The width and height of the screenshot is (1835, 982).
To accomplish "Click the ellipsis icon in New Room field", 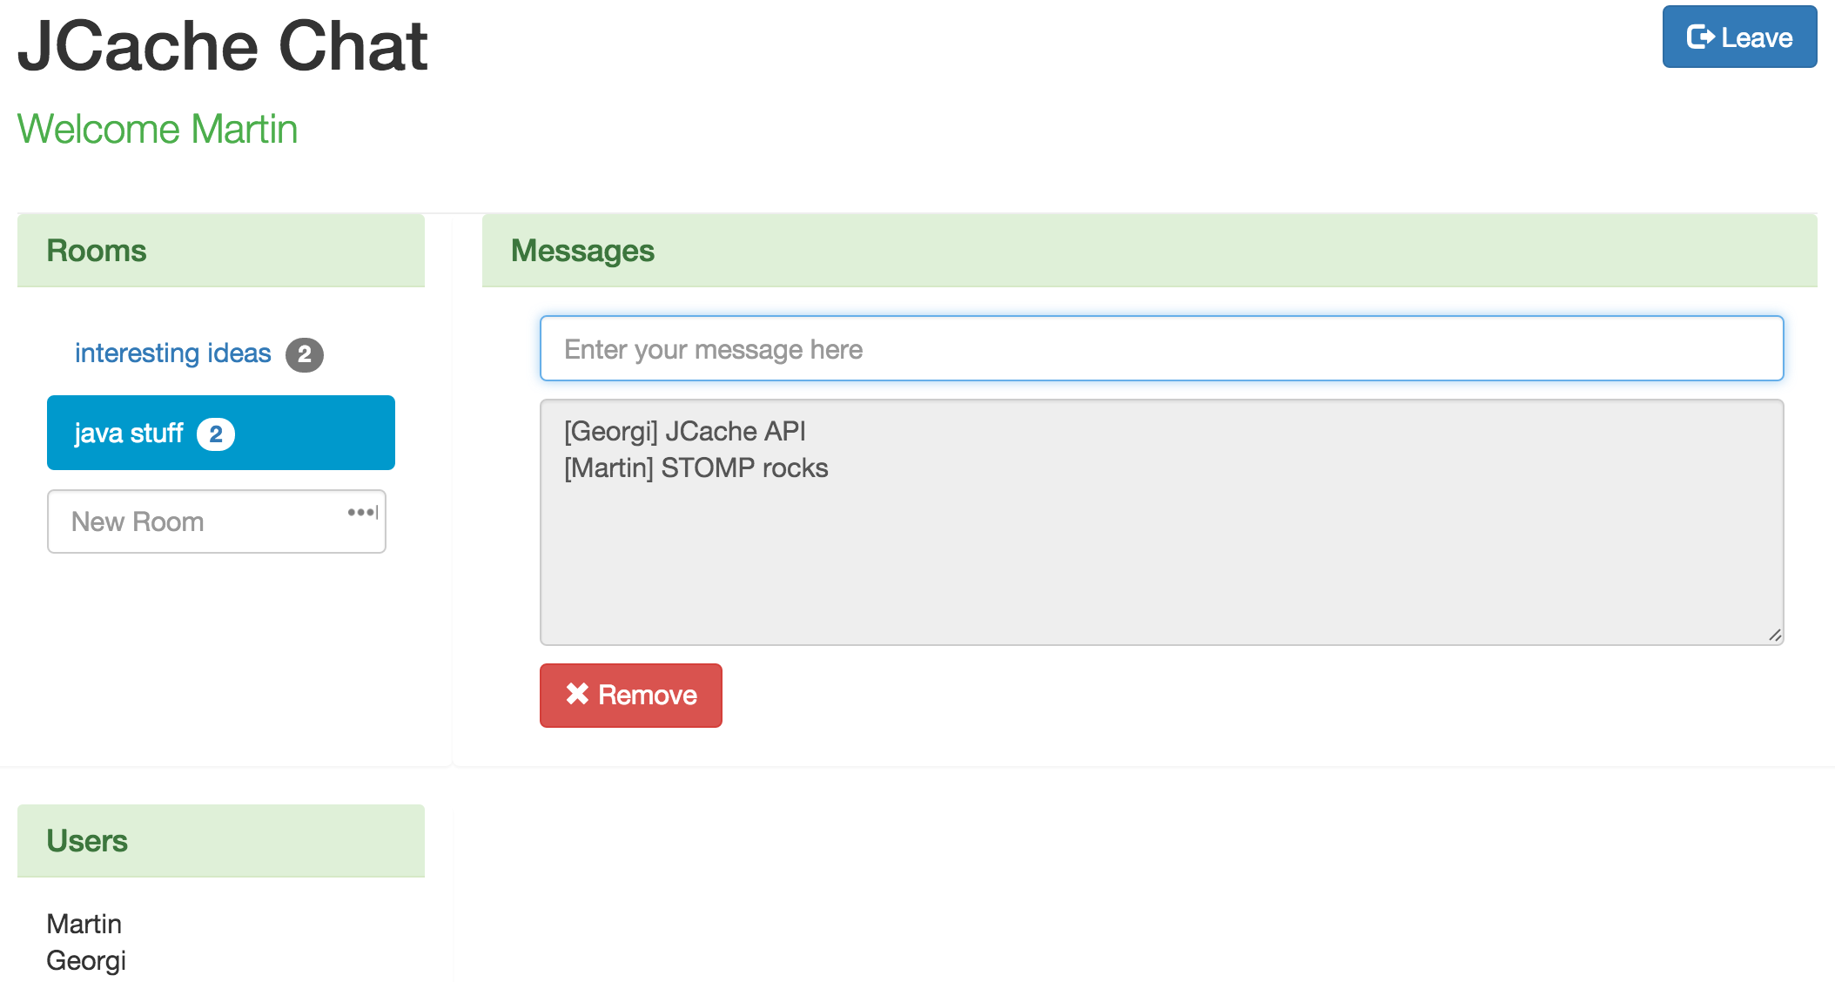I will (362, 513).
